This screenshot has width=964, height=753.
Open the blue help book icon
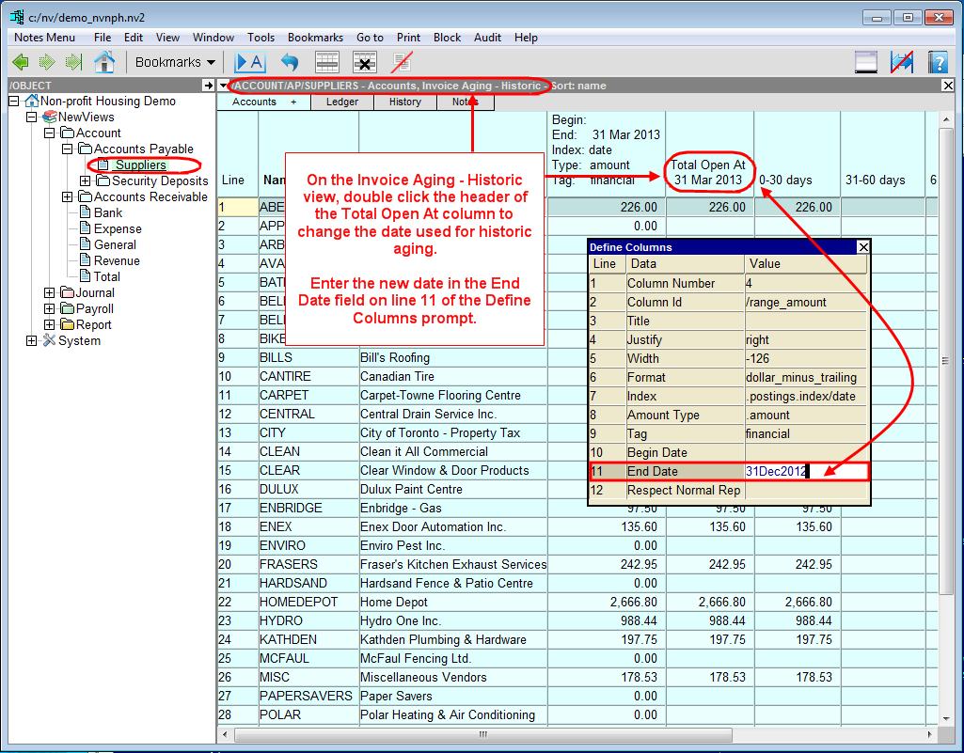click(x=937, y=62)
